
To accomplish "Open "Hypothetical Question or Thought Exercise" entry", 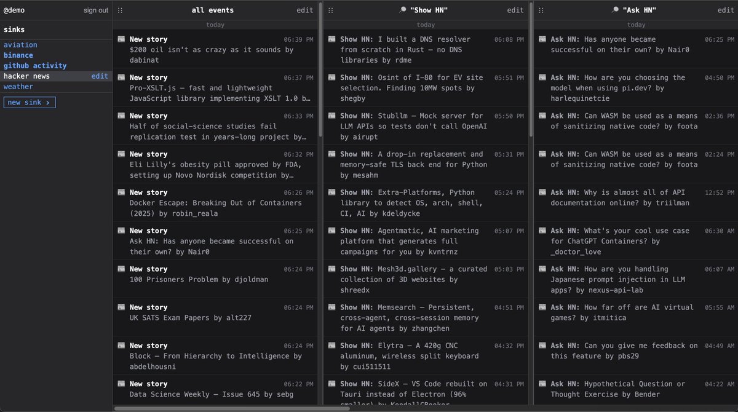I will click(x=618, y=389).
